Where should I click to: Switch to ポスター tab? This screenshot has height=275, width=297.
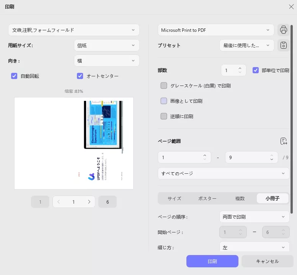(x=207, y=198)
